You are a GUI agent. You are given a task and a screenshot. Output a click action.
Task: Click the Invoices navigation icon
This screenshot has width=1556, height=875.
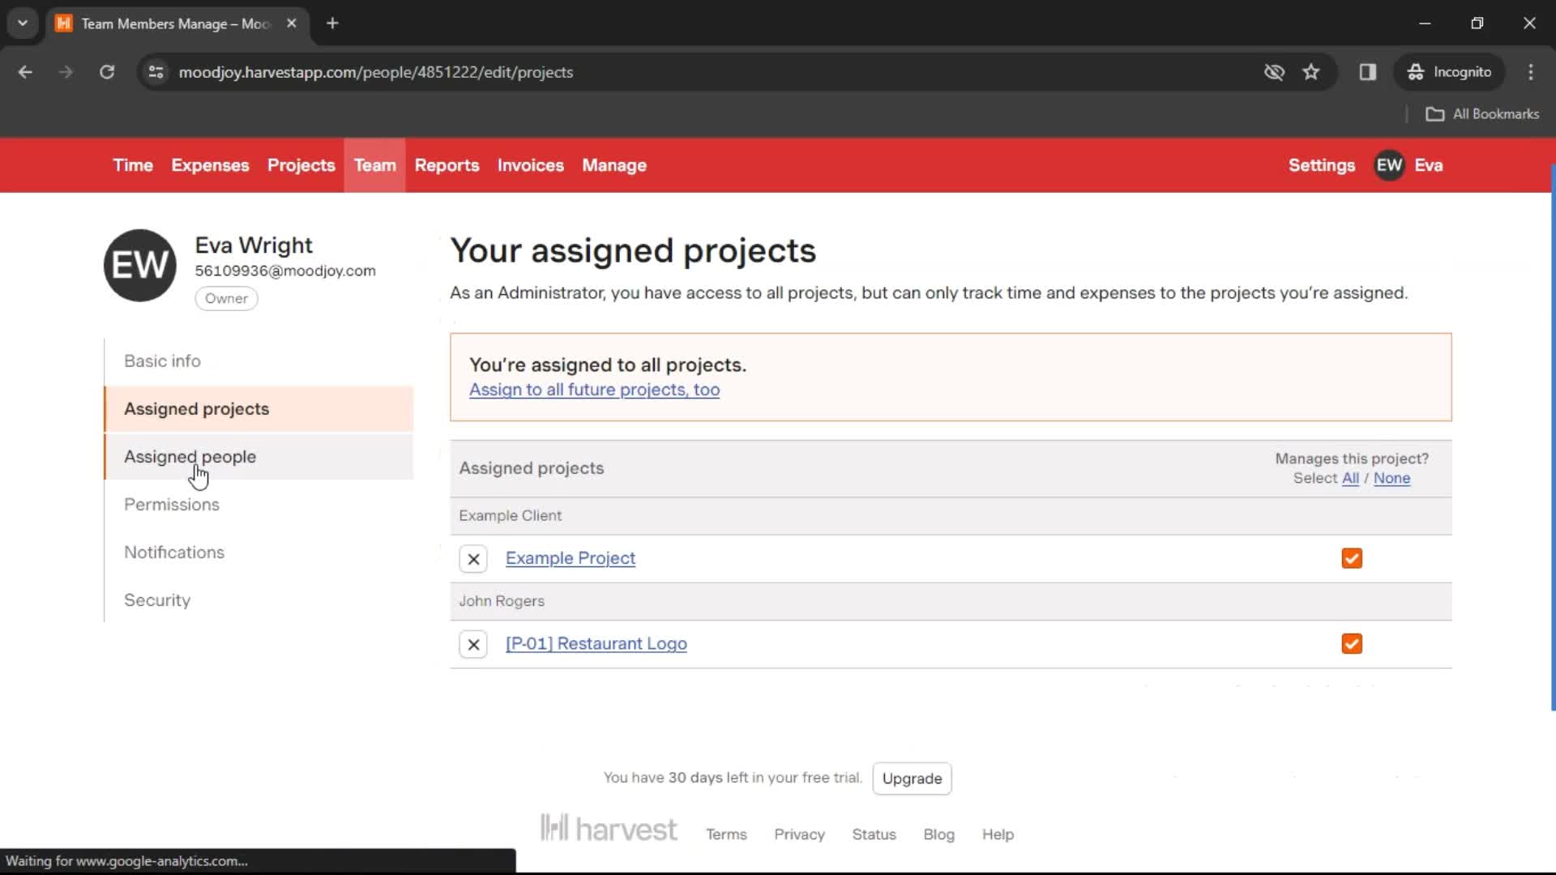pos(530,164)
